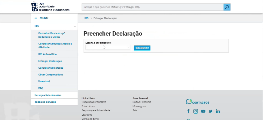Go to IRS breadcrumb link
This screenshot has width=263, height=120.
[x=86, y=18]
